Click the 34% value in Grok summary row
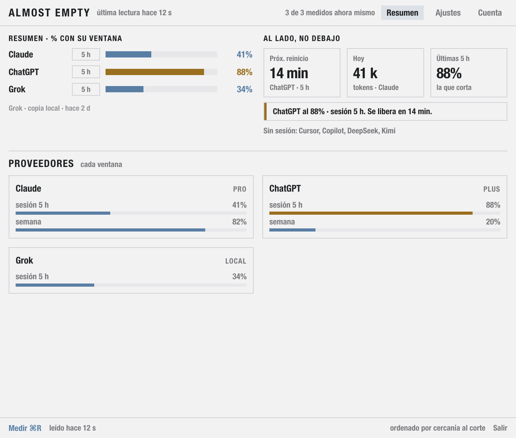Image resolution: width=516 pixels, height=438 pixels. pyautogui.click(x=244, y=89)
